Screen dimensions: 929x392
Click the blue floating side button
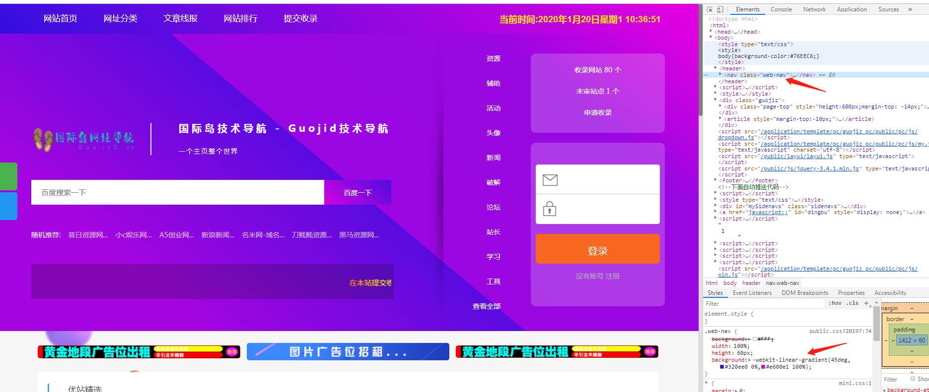pyautogui.click(x=8, y=206)
